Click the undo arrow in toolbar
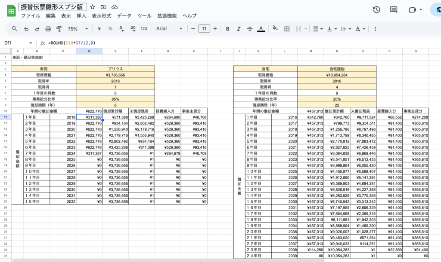 [26, 29]
